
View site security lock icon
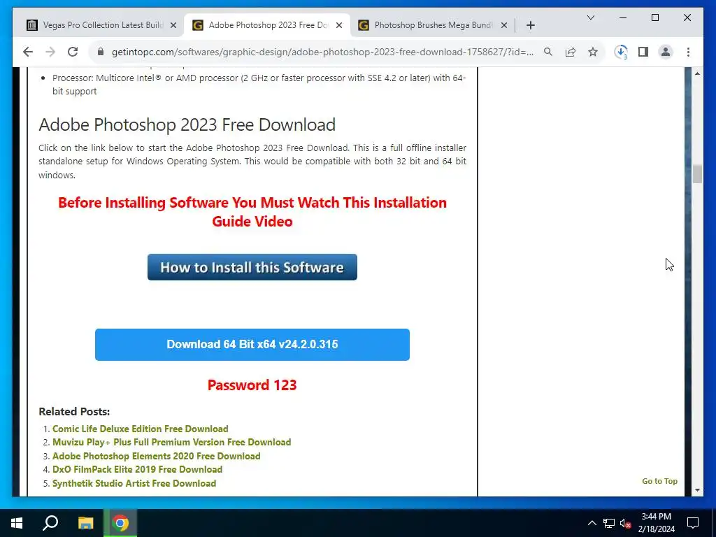101,52
